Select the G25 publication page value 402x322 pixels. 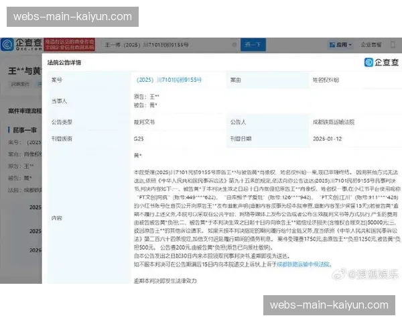click(x=139, y=139)
